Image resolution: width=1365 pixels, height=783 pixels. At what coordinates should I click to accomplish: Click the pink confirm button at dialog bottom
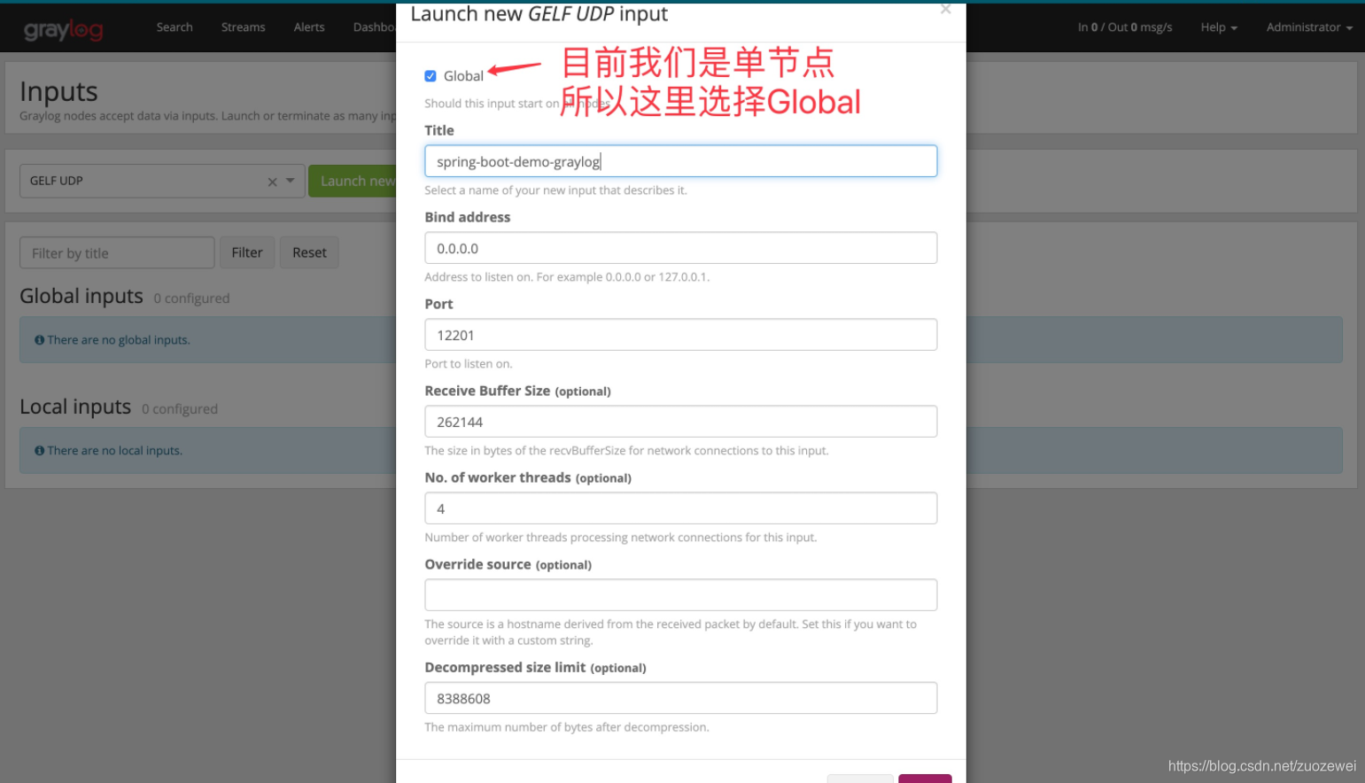[924, 779]
